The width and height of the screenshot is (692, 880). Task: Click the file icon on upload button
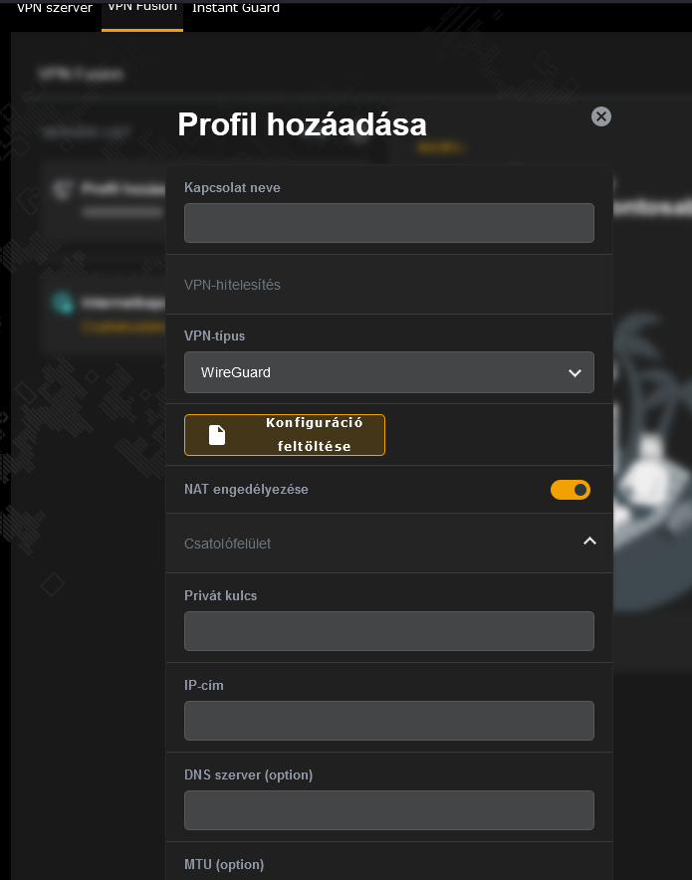[x=217, y=435]
